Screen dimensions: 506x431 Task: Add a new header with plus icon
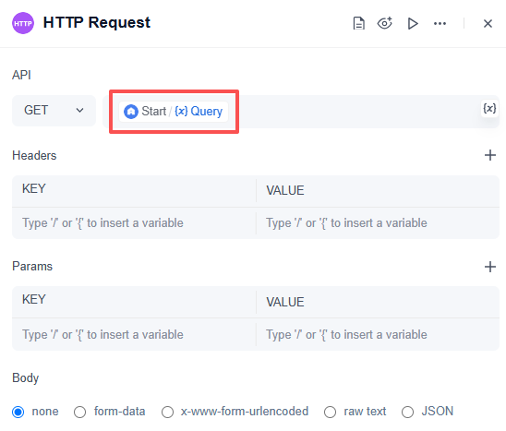pyautogui.click(x=490, y=155)
